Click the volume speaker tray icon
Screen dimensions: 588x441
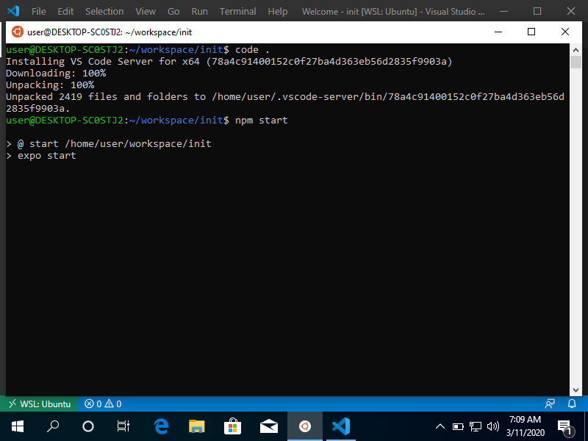493,426
